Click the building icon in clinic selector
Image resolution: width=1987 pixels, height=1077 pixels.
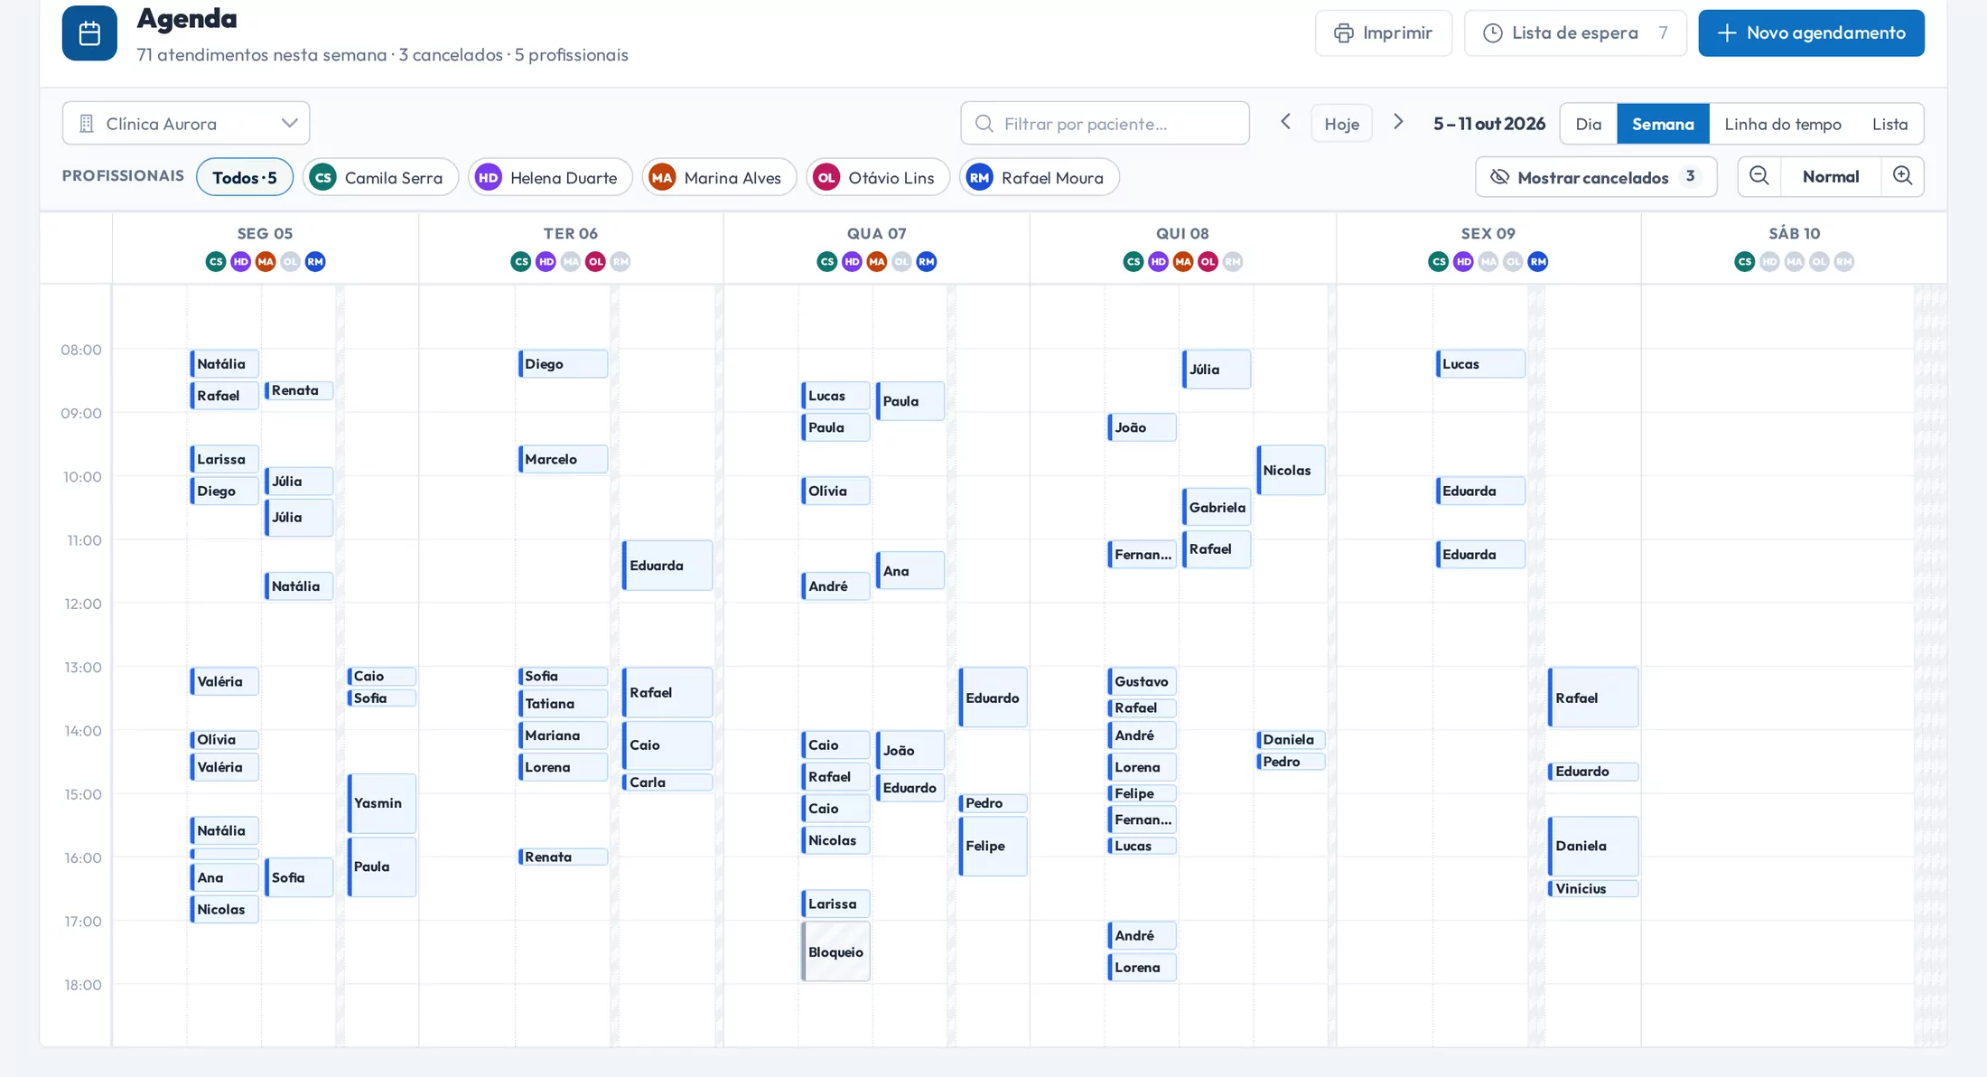coord(87,124)
